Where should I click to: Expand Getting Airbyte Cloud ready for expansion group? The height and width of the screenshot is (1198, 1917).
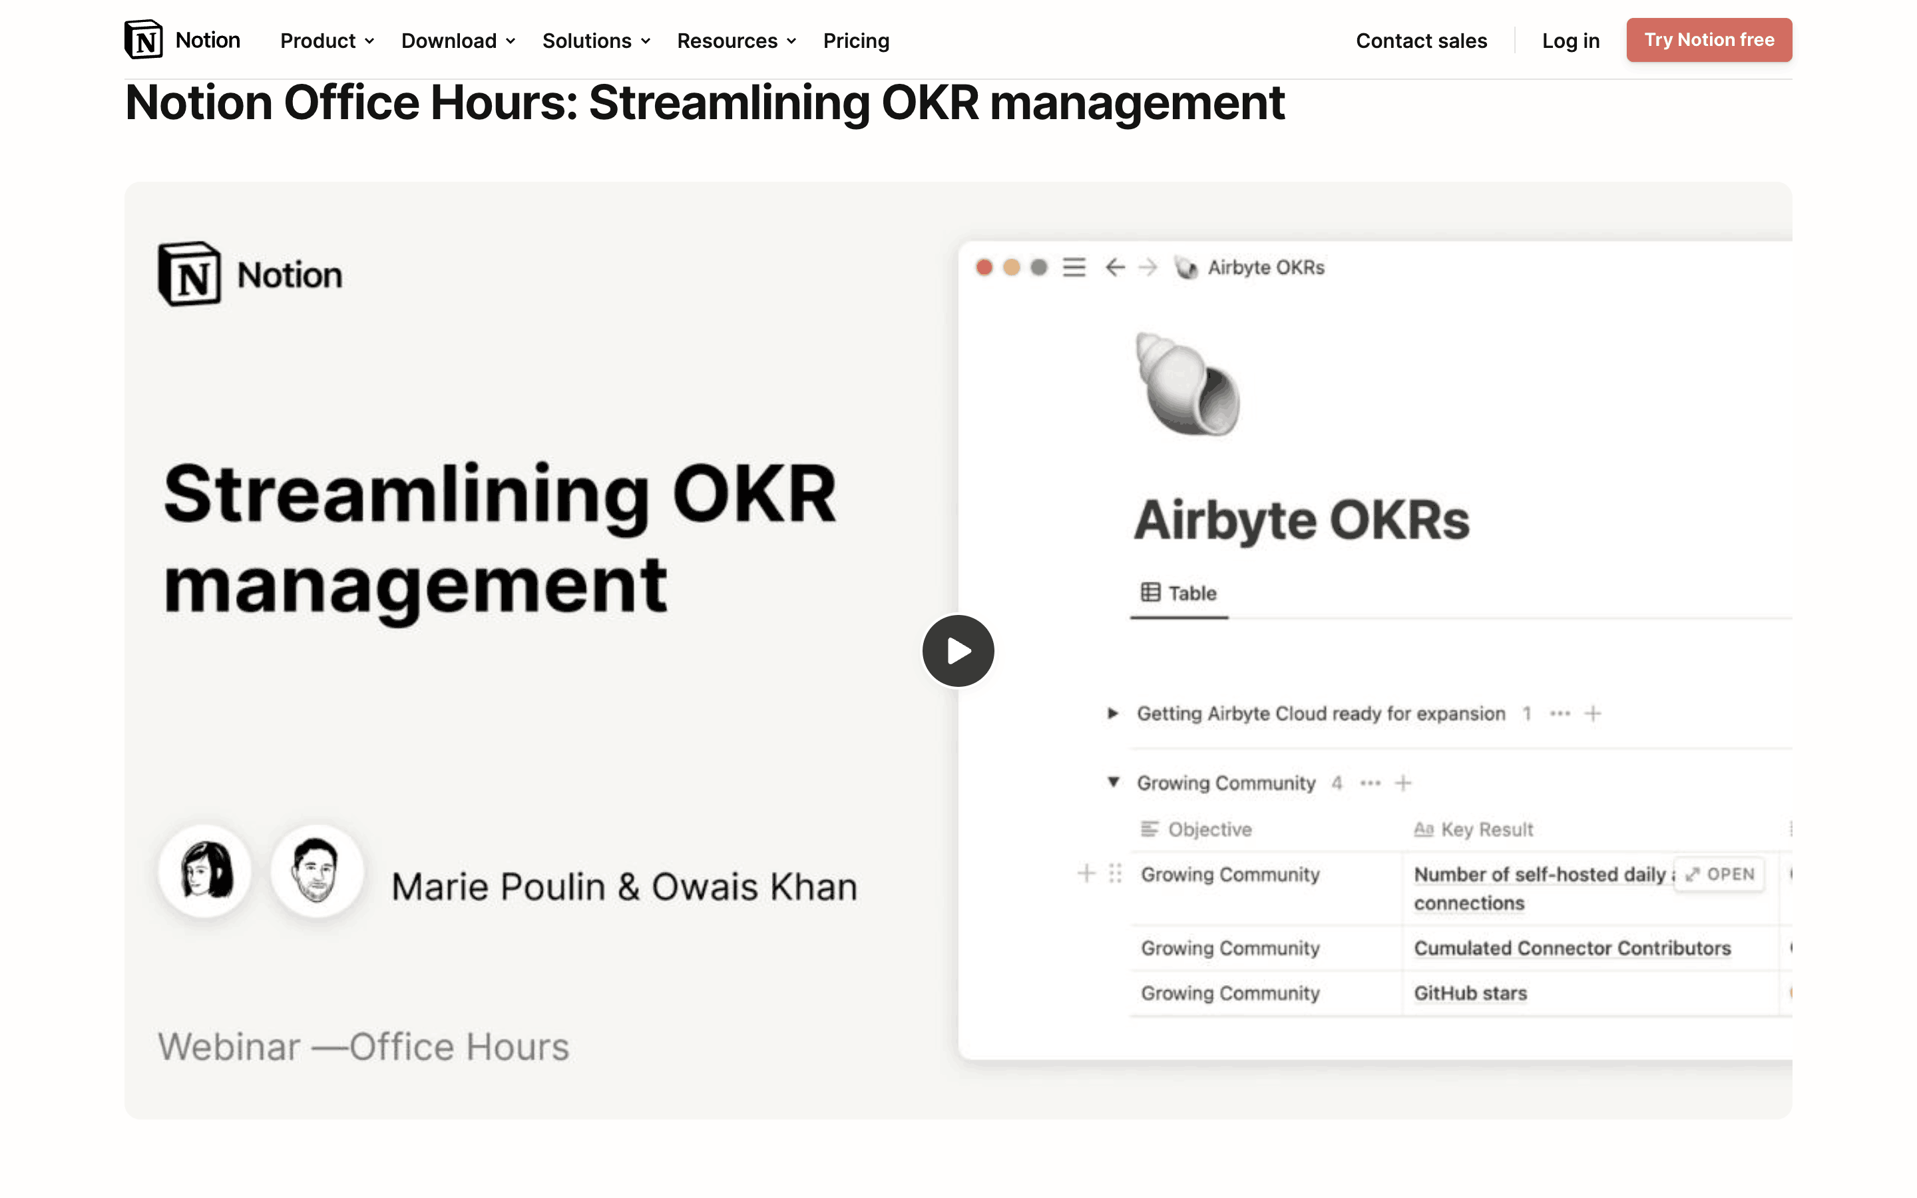(x=1112, y=714)
